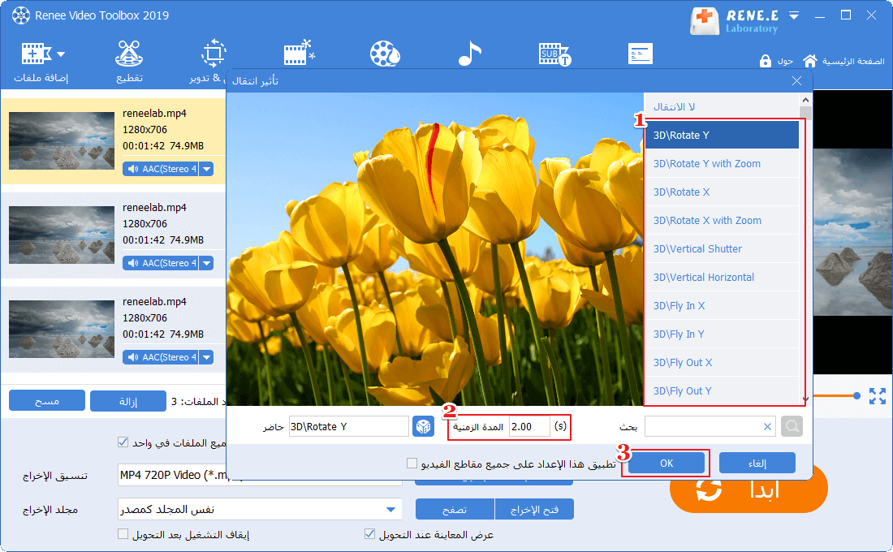
Task: Click the orange Start button
Action: (748, 490)
